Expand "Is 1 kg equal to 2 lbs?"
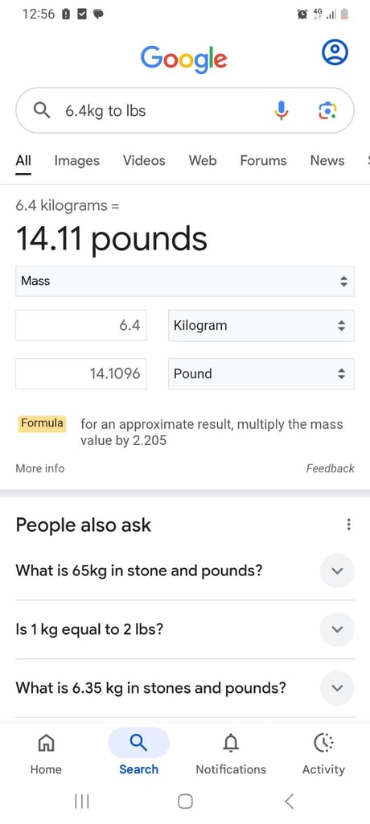The height and width of the screenshot is (824, 370). (x=184, y=629)
